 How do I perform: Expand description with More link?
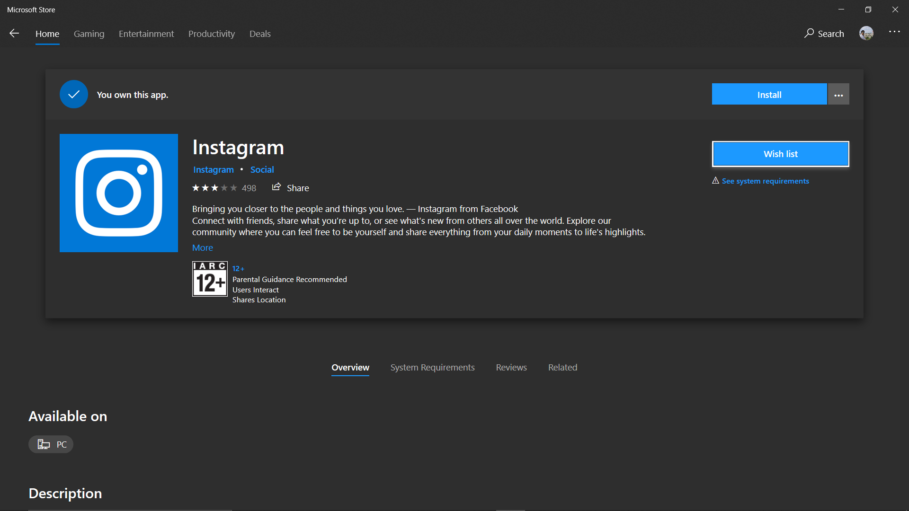click(x=203, y=248)
